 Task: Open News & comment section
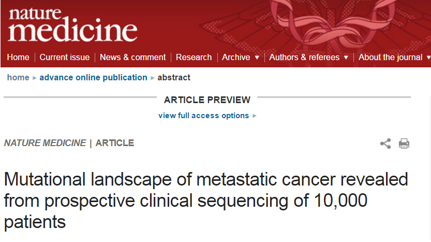click(133, 58)
